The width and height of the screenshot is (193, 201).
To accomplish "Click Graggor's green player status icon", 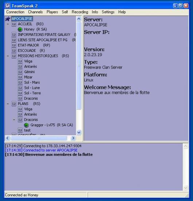I will (x=27, y=125).
